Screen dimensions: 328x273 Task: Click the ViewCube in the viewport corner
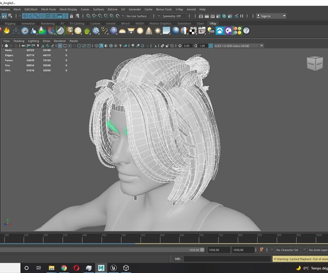[x=315, y=63]
